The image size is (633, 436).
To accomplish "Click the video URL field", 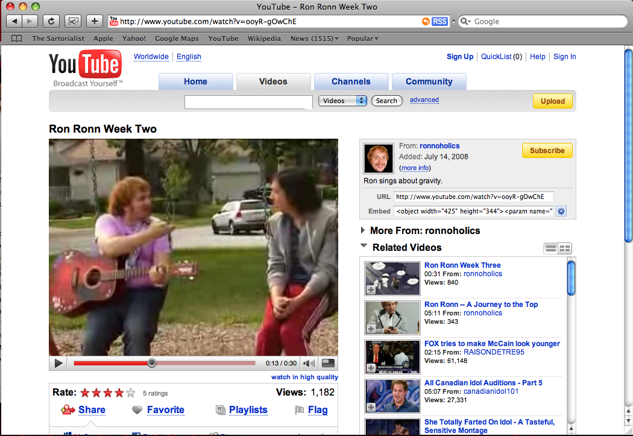I will click(473, 197).
